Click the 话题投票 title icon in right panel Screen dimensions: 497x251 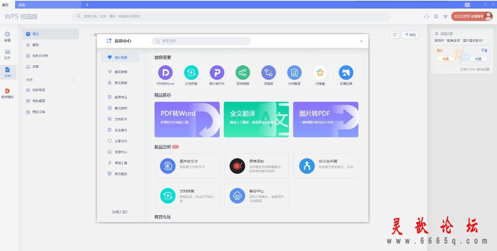click(x=437, y=34)
